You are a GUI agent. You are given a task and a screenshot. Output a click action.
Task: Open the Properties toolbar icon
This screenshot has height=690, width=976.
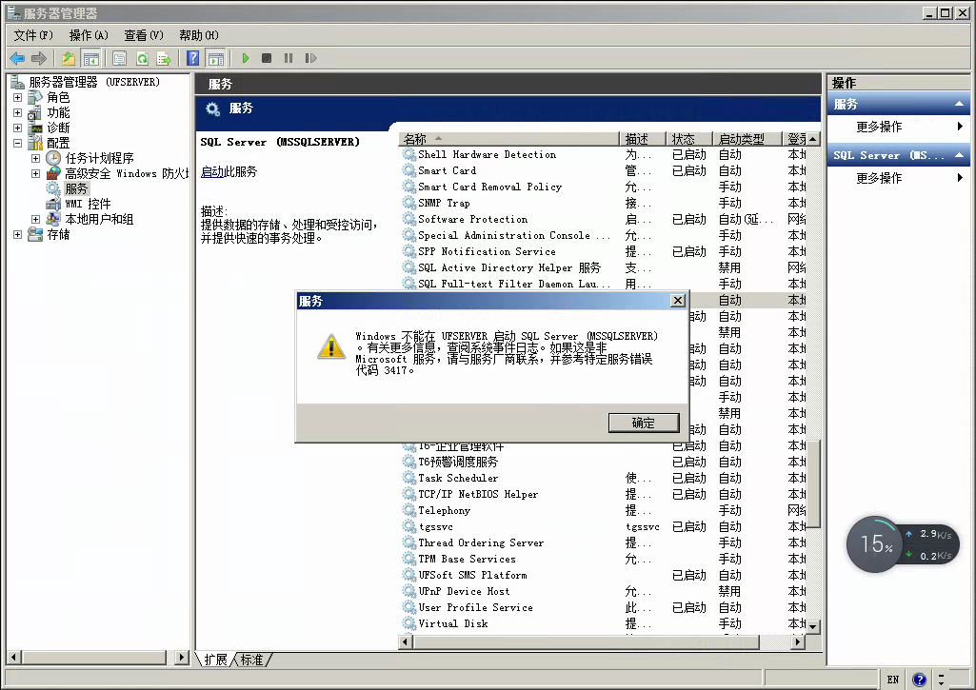(120, 58)
